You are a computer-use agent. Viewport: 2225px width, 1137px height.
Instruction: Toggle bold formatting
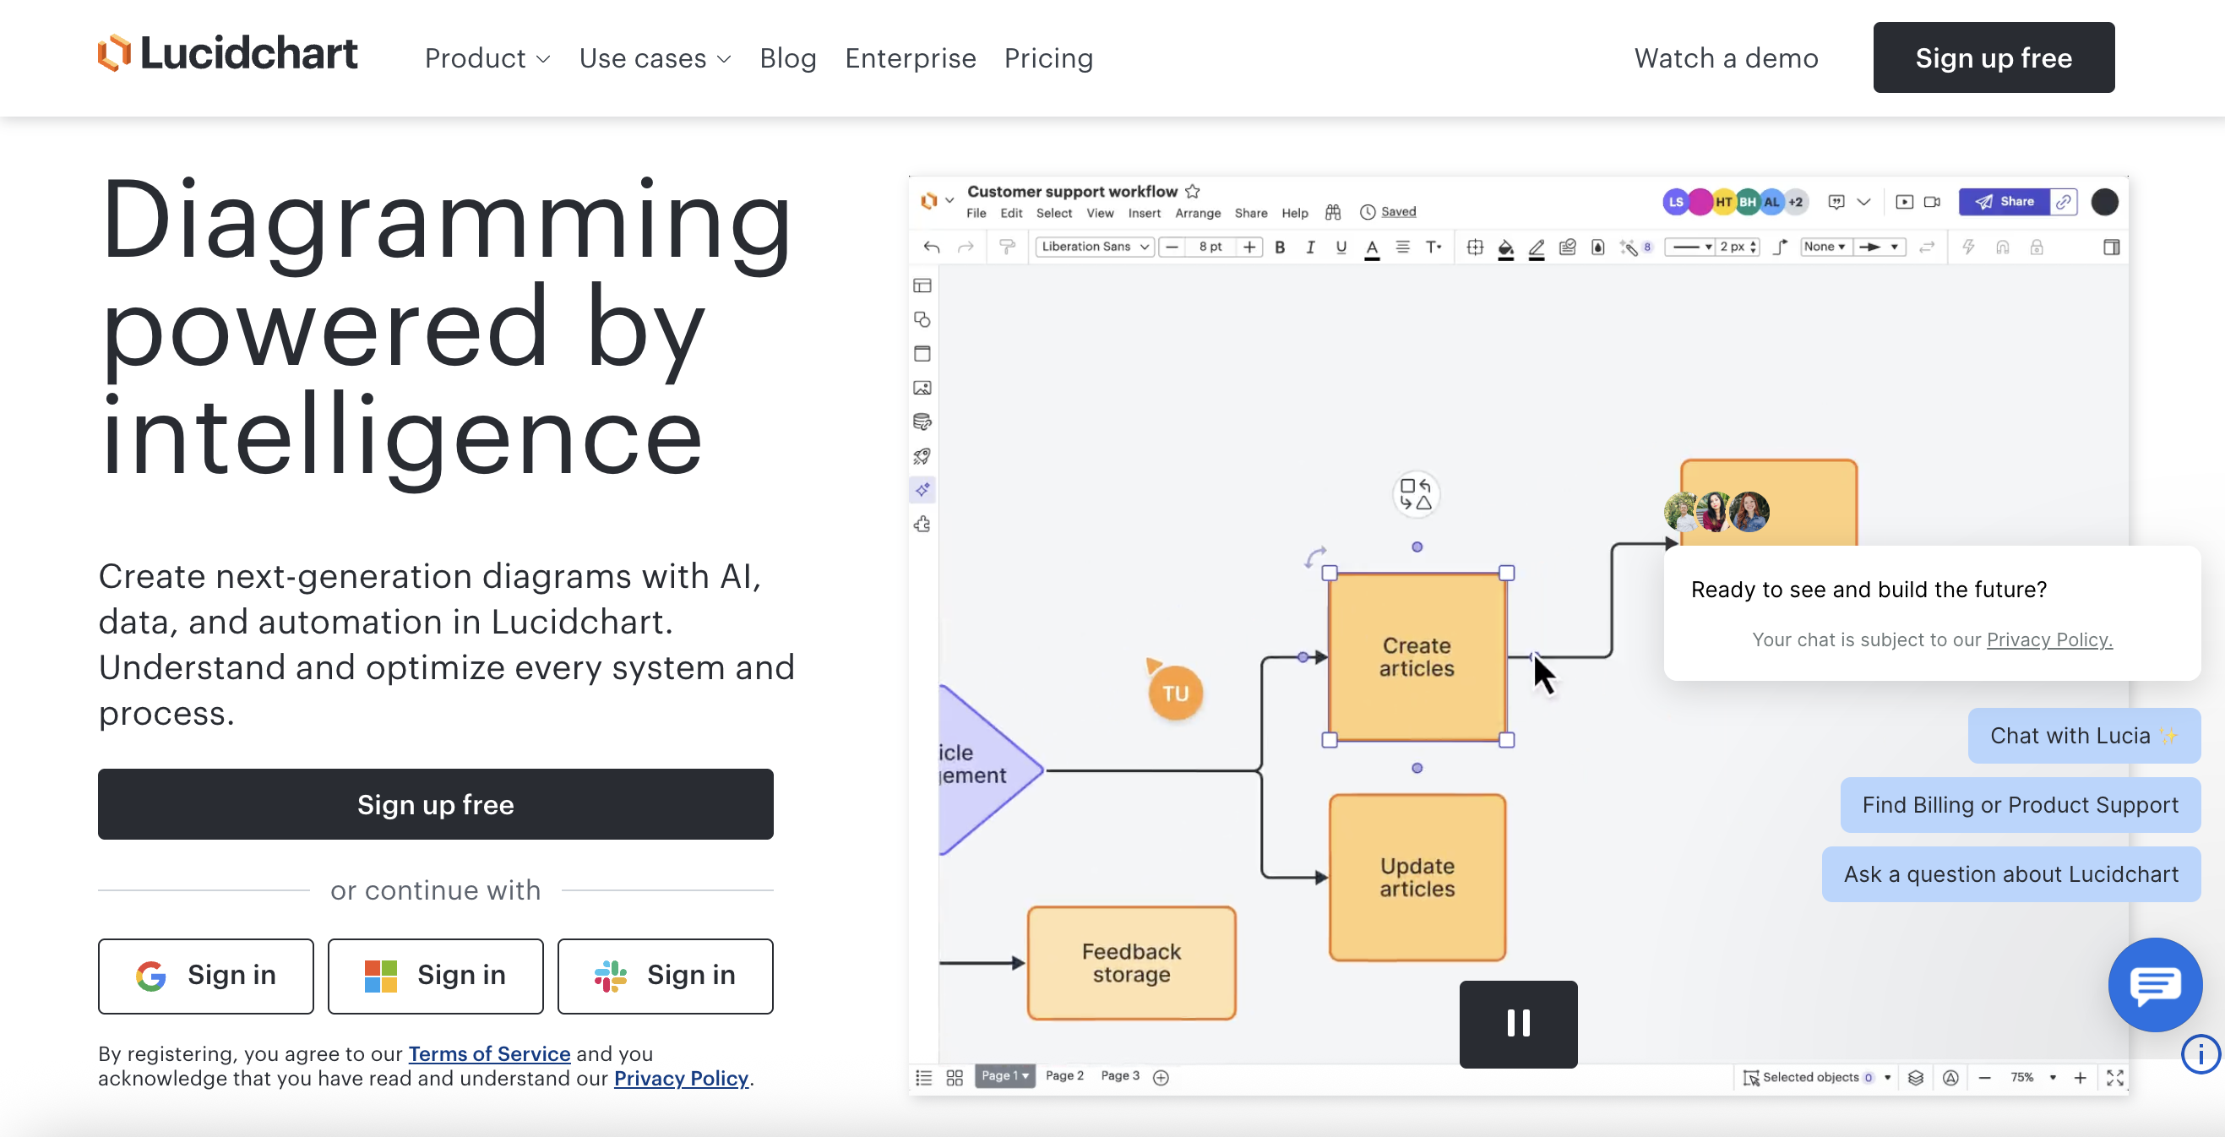coord(1279,248)
